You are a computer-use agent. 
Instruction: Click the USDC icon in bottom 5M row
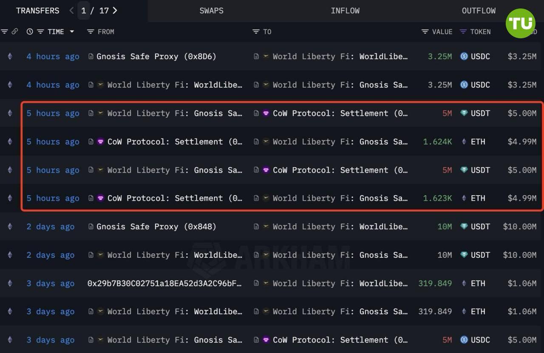(x=464, y=340)
